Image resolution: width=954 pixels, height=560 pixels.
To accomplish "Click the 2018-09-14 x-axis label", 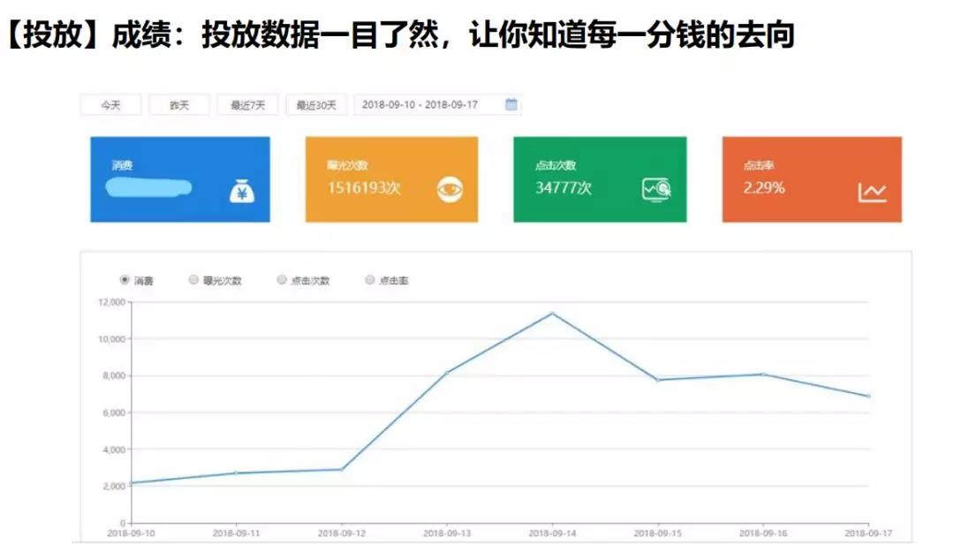I will pos(552,534).
